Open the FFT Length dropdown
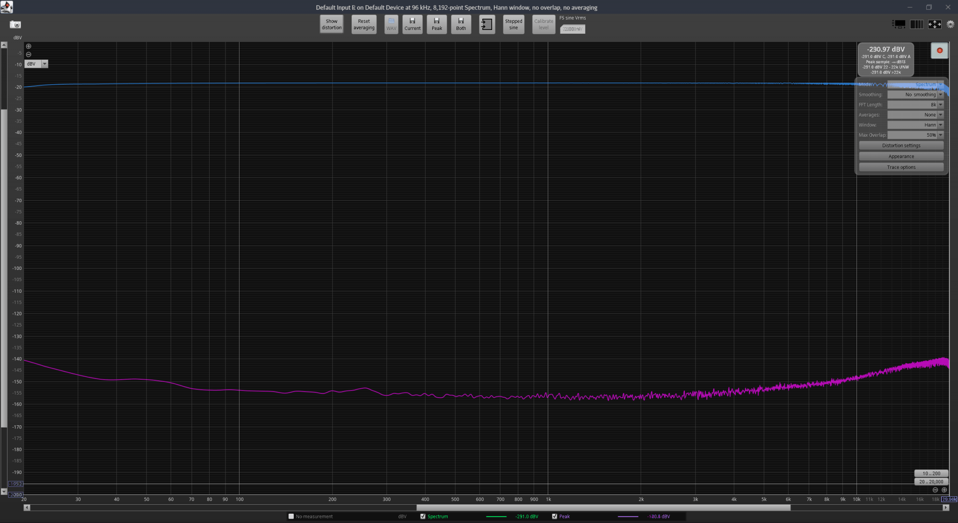 [915, 105]
